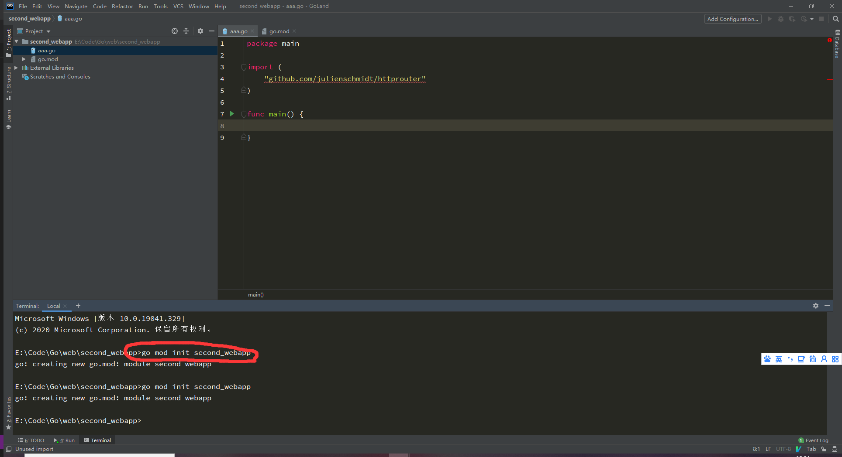
Task: Expand the go.mod tree node
Action: 24,59
